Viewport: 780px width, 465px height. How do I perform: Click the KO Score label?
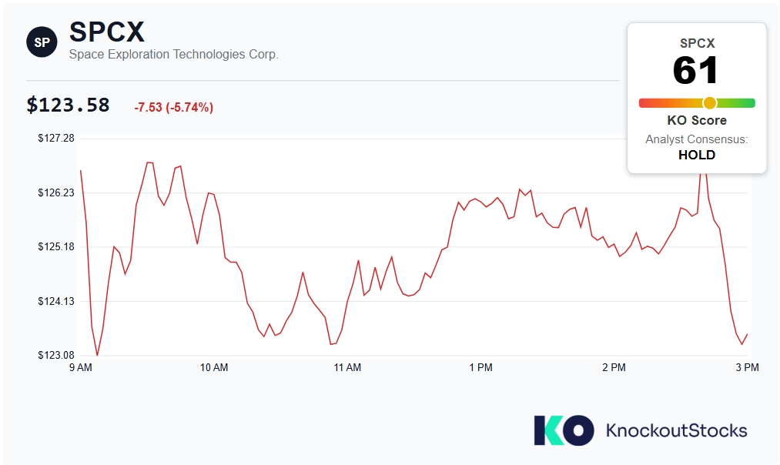[696, 120]
